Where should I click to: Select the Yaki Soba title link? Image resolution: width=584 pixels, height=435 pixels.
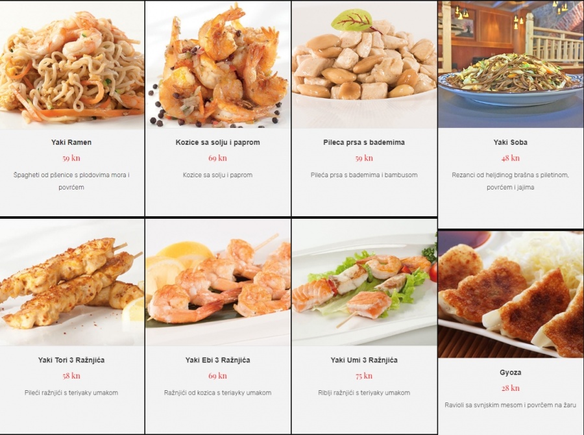tap(510, 142)
